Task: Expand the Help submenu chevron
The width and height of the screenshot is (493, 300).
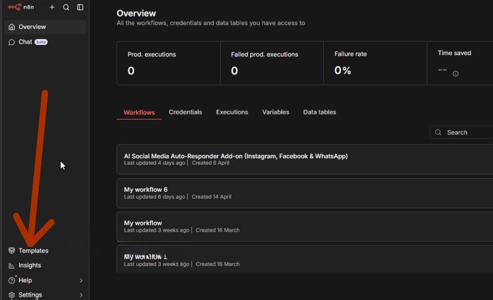Action: [x=81, y=280]
